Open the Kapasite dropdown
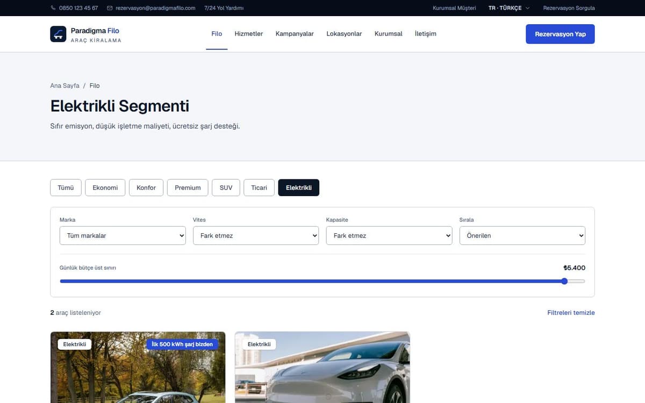The height and width of the screenshot is (403, 645). pyautogui.click(x=389, y=235)
